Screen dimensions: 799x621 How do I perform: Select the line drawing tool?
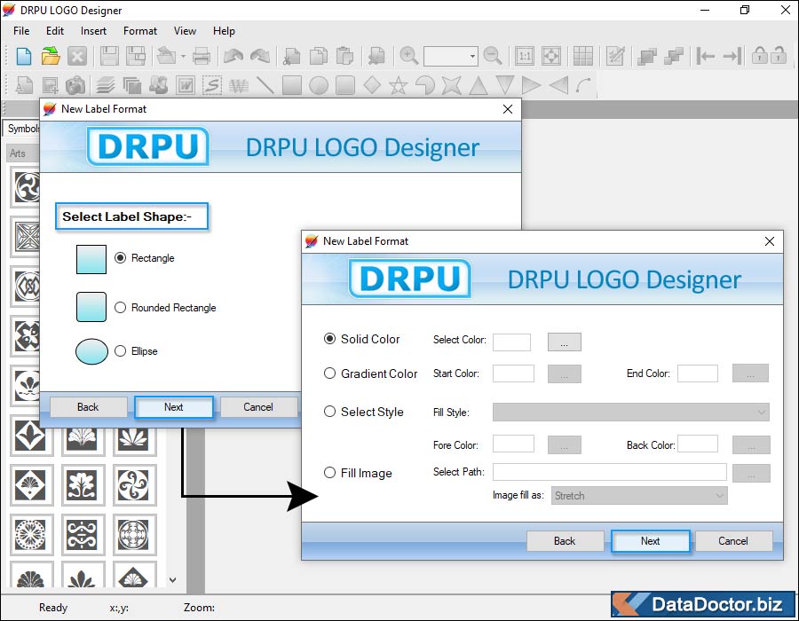265,85
